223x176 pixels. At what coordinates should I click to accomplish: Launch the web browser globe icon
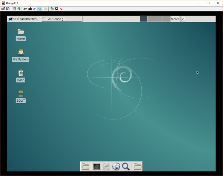(116, 167)
